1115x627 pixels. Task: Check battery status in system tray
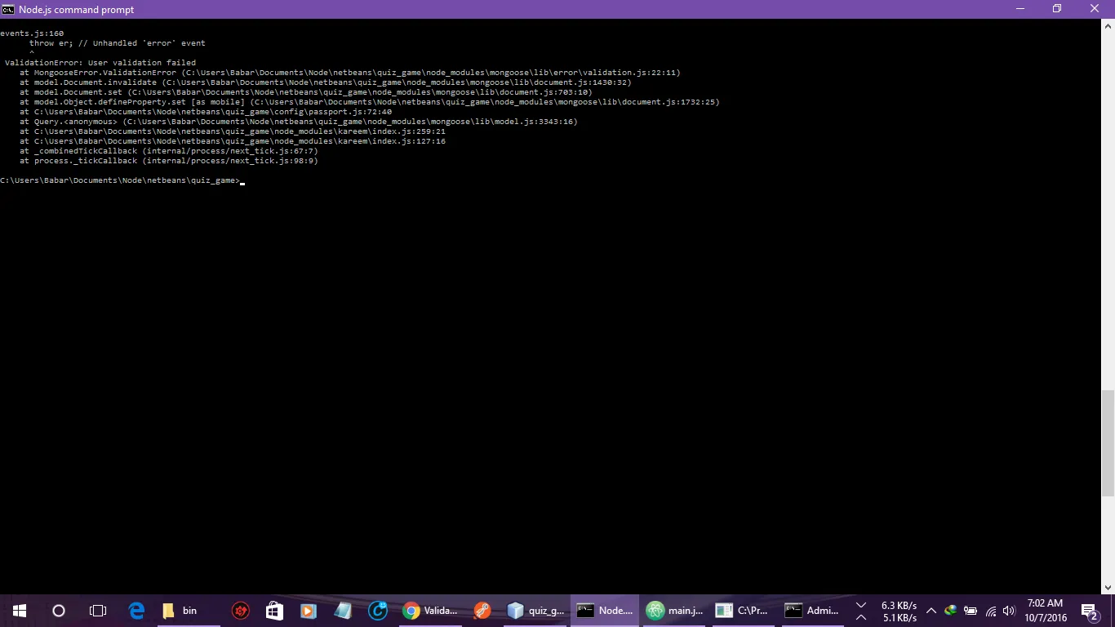click(971, 611)
